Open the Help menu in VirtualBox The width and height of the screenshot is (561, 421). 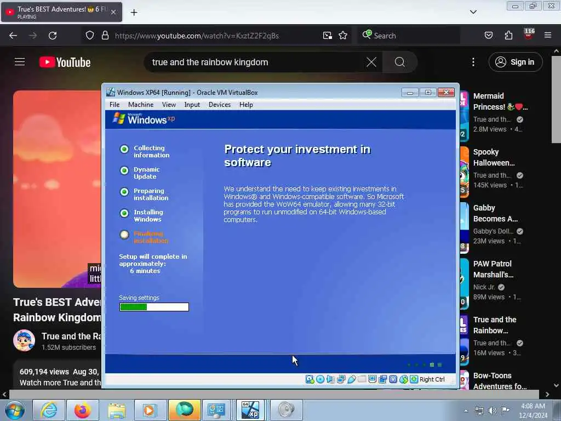[246, 105]
